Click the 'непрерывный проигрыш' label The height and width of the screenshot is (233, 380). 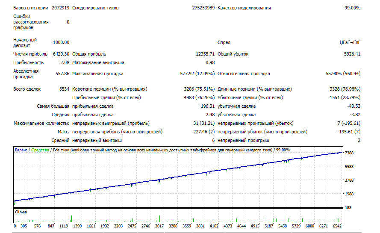point(243,140)
